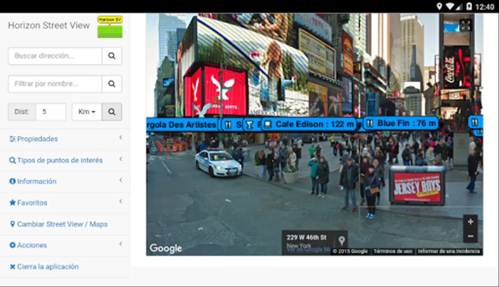
Task: Click the Horizon Street View title
Action: [x=49, y=26]
